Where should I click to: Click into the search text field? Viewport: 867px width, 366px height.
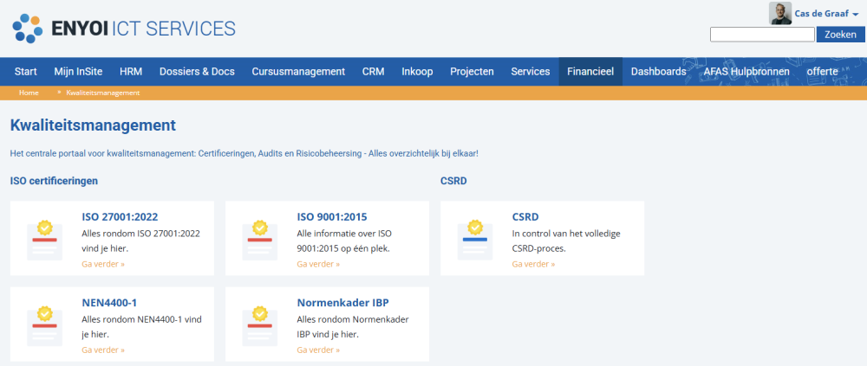762,35
